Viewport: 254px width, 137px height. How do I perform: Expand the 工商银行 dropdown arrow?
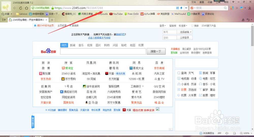[x=143, y=86]
